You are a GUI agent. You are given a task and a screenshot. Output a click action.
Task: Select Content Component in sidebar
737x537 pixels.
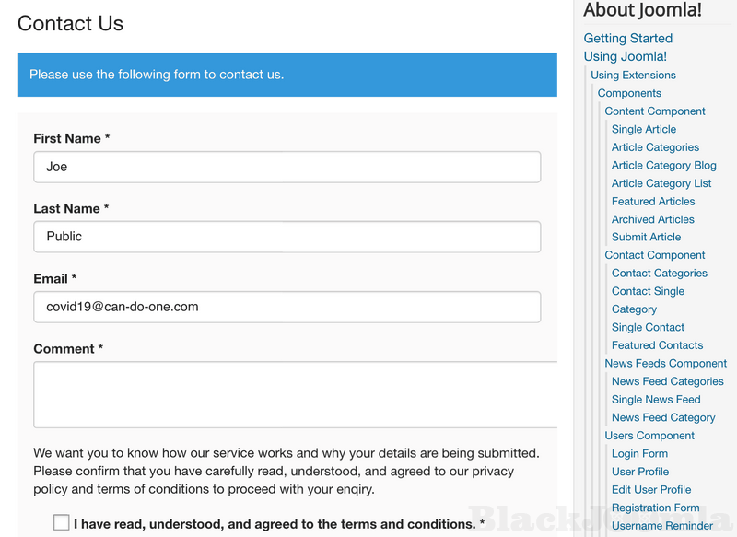point(655,111)
